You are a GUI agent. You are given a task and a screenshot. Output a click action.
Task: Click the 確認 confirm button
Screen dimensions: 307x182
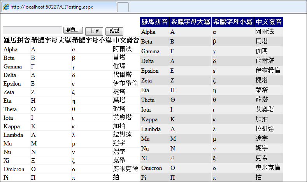pyautogui.click(x=114, y=31)
